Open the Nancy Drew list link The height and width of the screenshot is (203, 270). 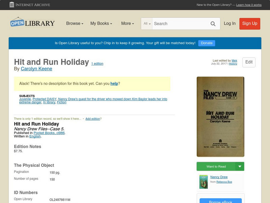click(219, 177)
